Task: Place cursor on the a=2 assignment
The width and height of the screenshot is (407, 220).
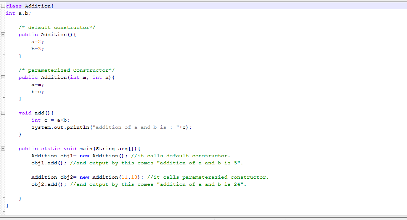Action: coord(37,41)
